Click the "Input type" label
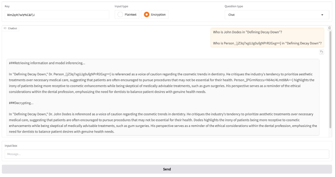The image size is (335, 177). pyautogui.click(x=121, y=6)
